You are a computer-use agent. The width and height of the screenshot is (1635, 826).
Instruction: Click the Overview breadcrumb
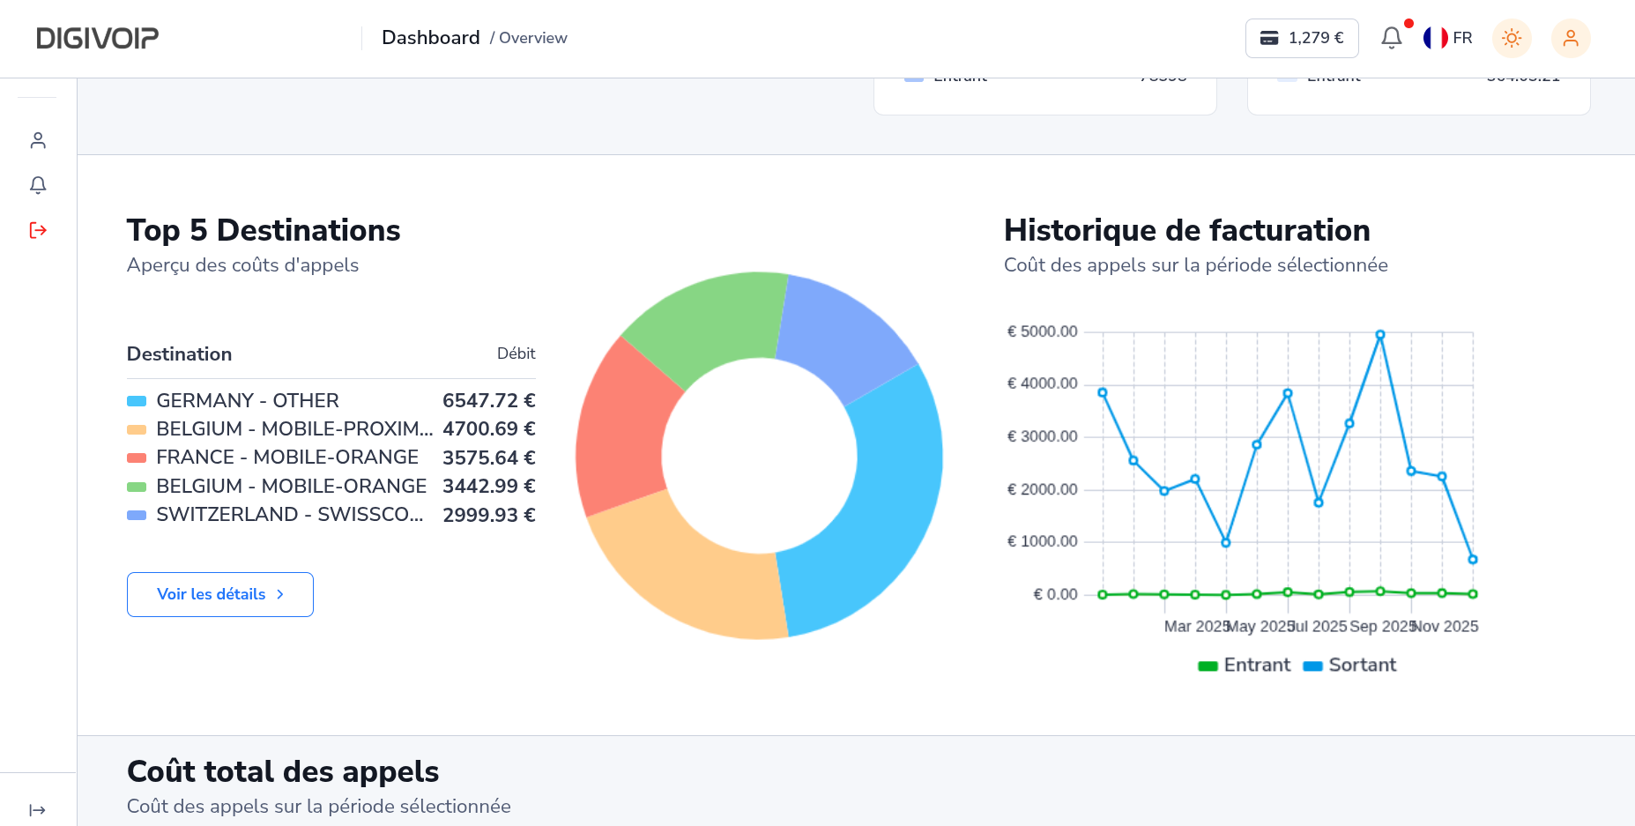coord(532,38)
